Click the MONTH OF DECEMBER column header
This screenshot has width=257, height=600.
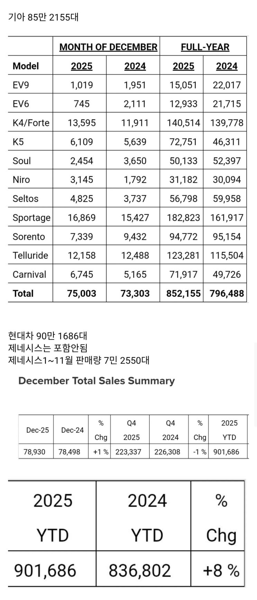108,47
